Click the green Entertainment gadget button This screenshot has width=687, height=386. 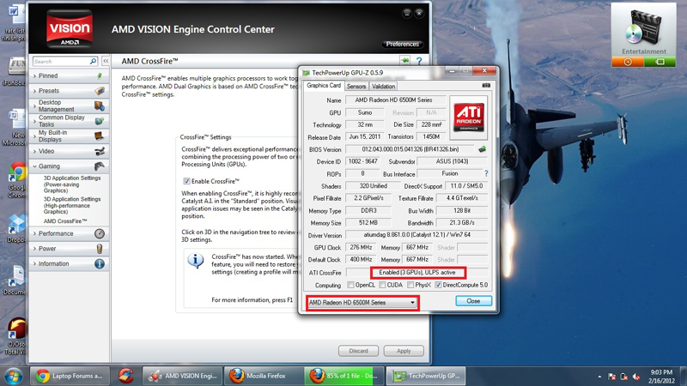[x=660, y=62]
